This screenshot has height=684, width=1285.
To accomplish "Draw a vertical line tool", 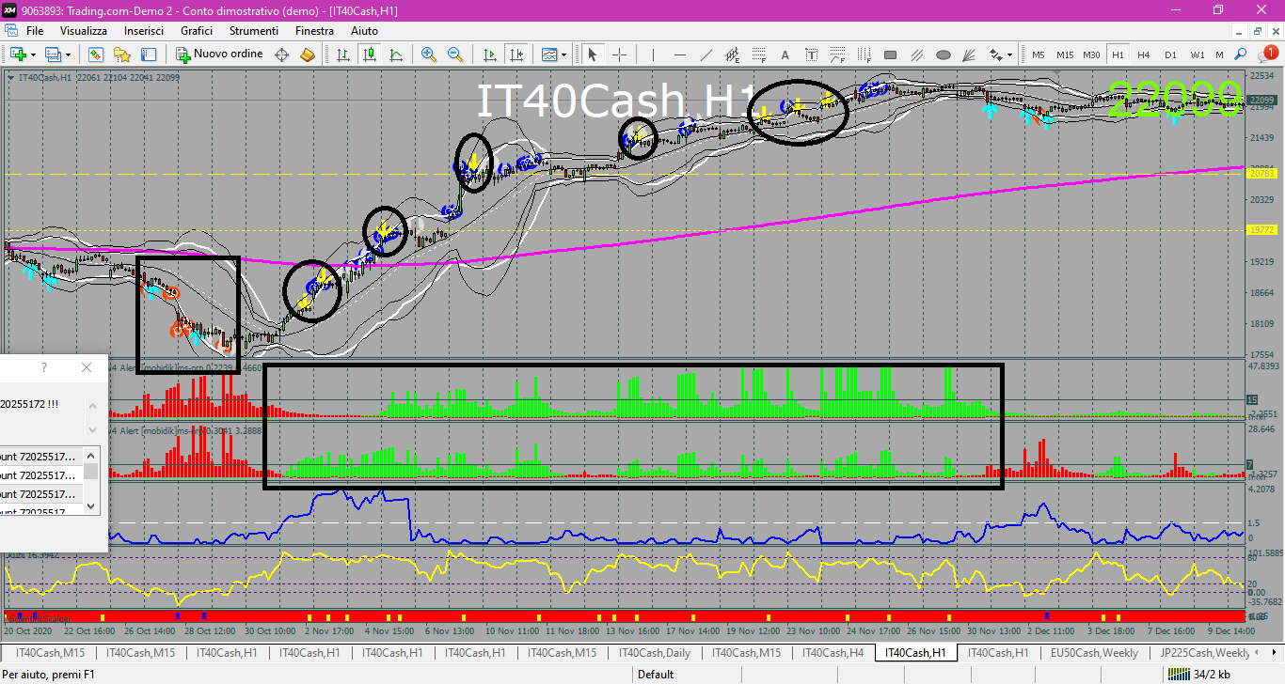I will click(x=654, y=54).
